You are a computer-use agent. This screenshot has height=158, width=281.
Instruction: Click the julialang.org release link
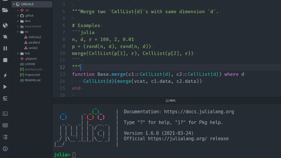coord(177,139)
